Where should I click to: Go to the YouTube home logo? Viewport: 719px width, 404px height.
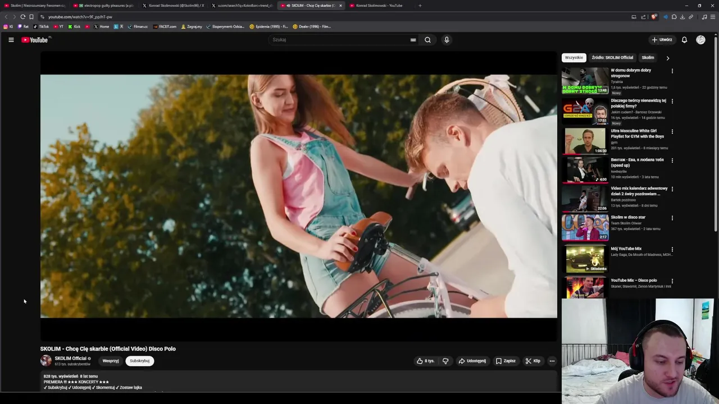tap(35, 40)
